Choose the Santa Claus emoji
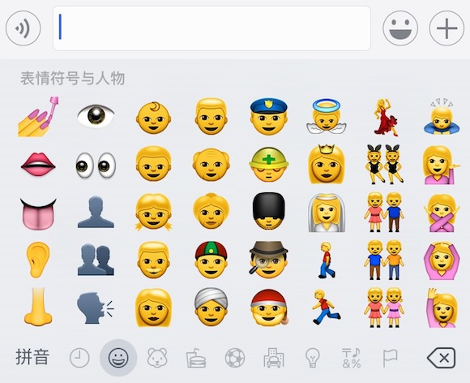 pyautogui.click(x=269, y=308)
